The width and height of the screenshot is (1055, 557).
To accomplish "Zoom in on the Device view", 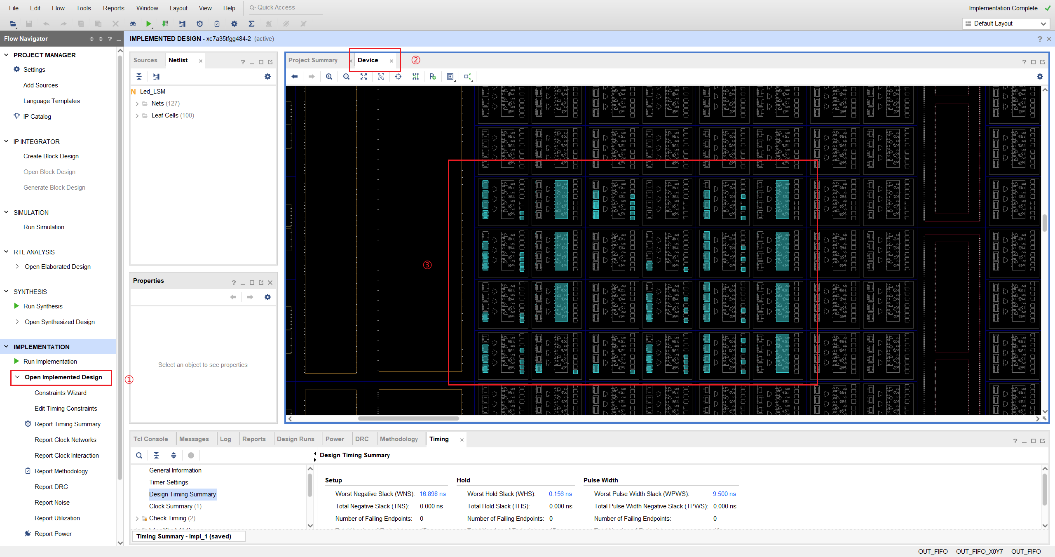I will (329, 77).
